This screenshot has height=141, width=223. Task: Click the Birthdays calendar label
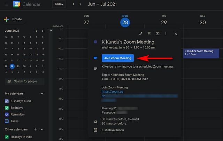(x=17, y=108)
